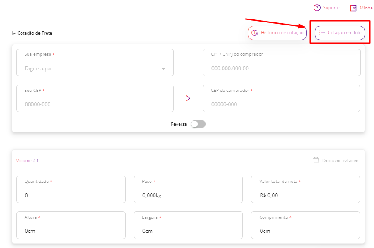Viewport: 374px width, 248px height.
Task: Click the Cotação de Frete grid icon
Action: pyautogui.click(x=14, y=33)
